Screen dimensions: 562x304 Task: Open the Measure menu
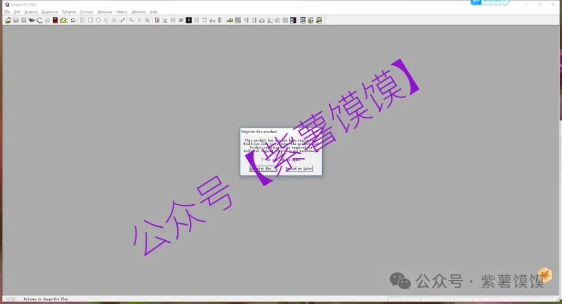click(x=104, y=12)
